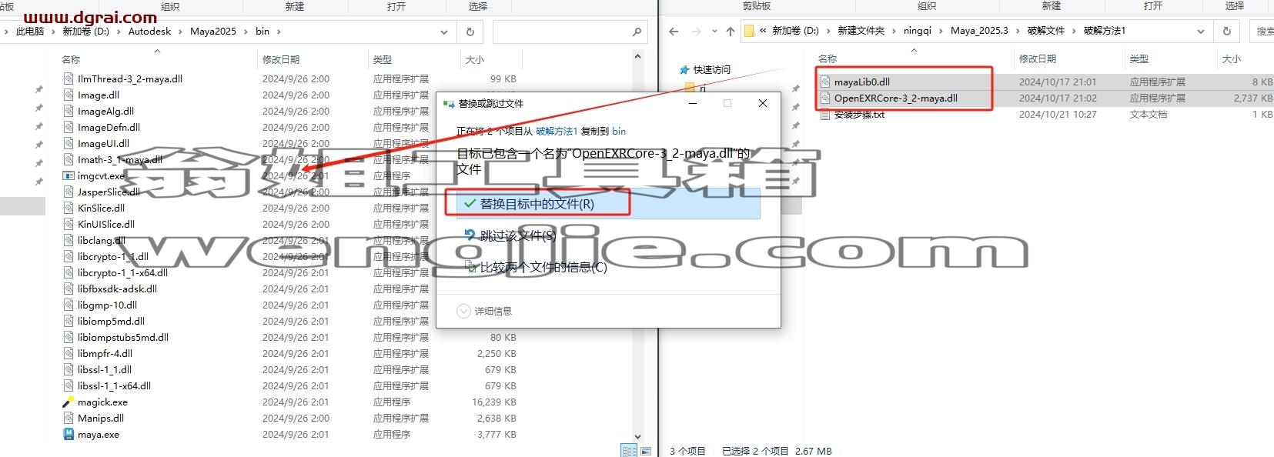Select the libiompstubs5md.dll file name
1274x457 pixels.
tap(122, 337)
